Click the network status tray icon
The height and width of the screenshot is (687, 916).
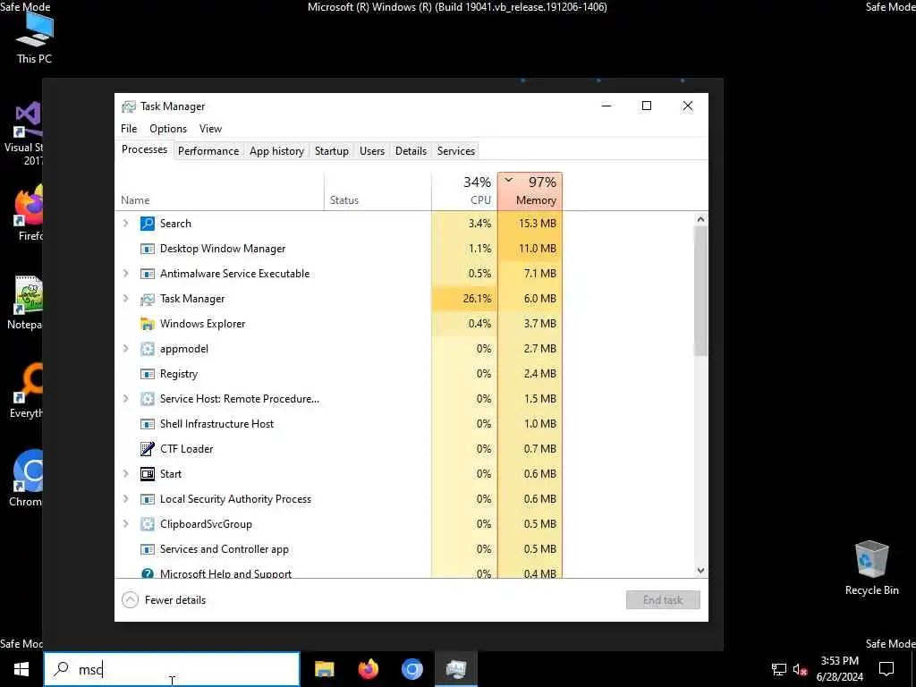[x=779, y=669]
